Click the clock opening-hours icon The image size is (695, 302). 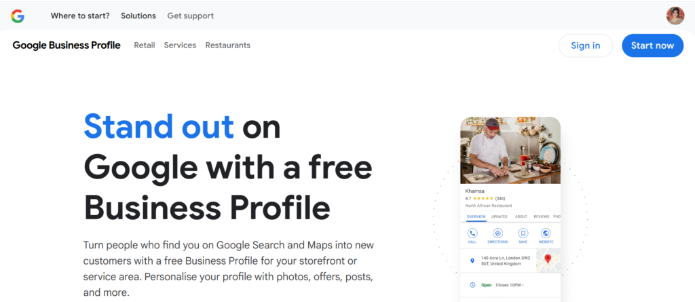(x=472, y=285)
